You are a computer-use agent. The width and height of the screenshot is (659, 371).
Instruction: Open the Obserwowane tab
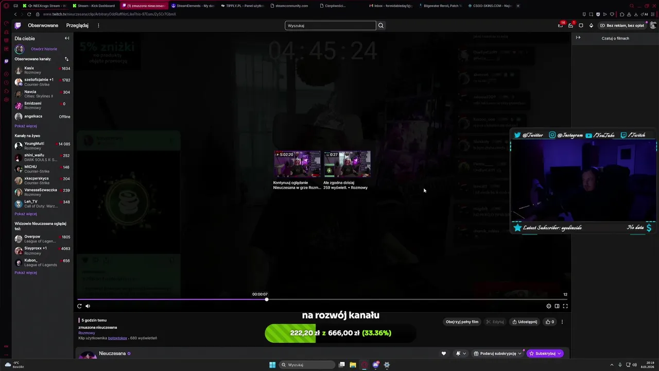click(43, 25)
